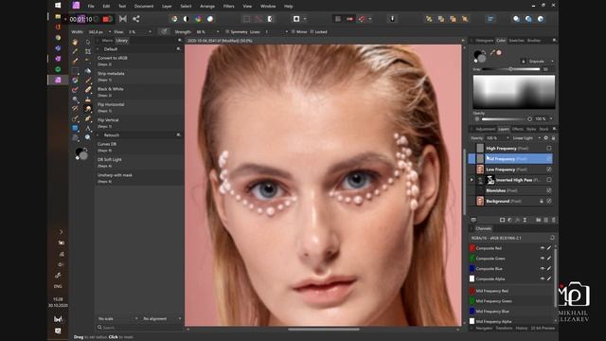Click the Live Filters hourglass icon

(x=525, y=220)
